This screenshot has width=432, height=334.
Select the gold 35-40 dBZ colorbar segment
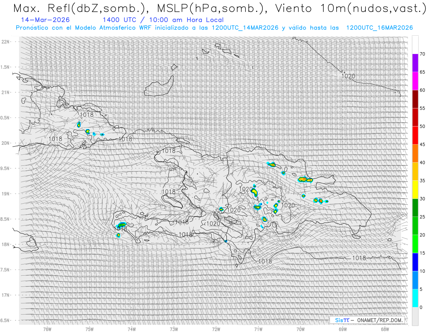[415, 172]
